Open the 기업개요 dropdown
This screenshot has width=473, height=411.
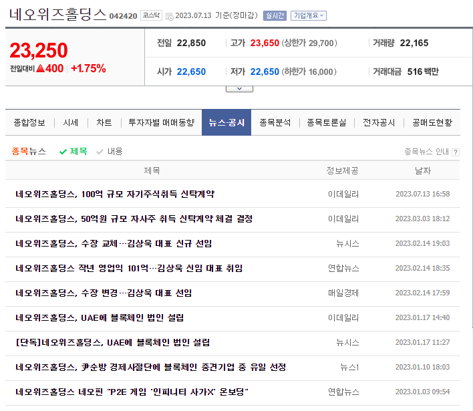(x=309, y=15)
